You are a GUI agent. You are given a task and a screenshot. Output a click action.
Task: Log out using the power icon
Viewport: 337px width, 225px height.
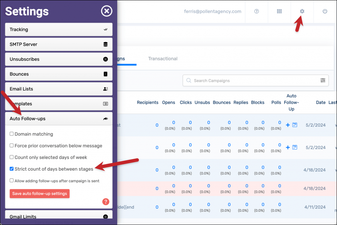tap(324, 11)
